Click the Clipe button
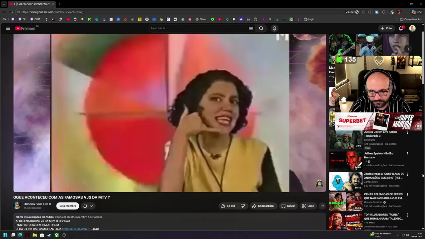Screen dimensions: 425x239 308,206
